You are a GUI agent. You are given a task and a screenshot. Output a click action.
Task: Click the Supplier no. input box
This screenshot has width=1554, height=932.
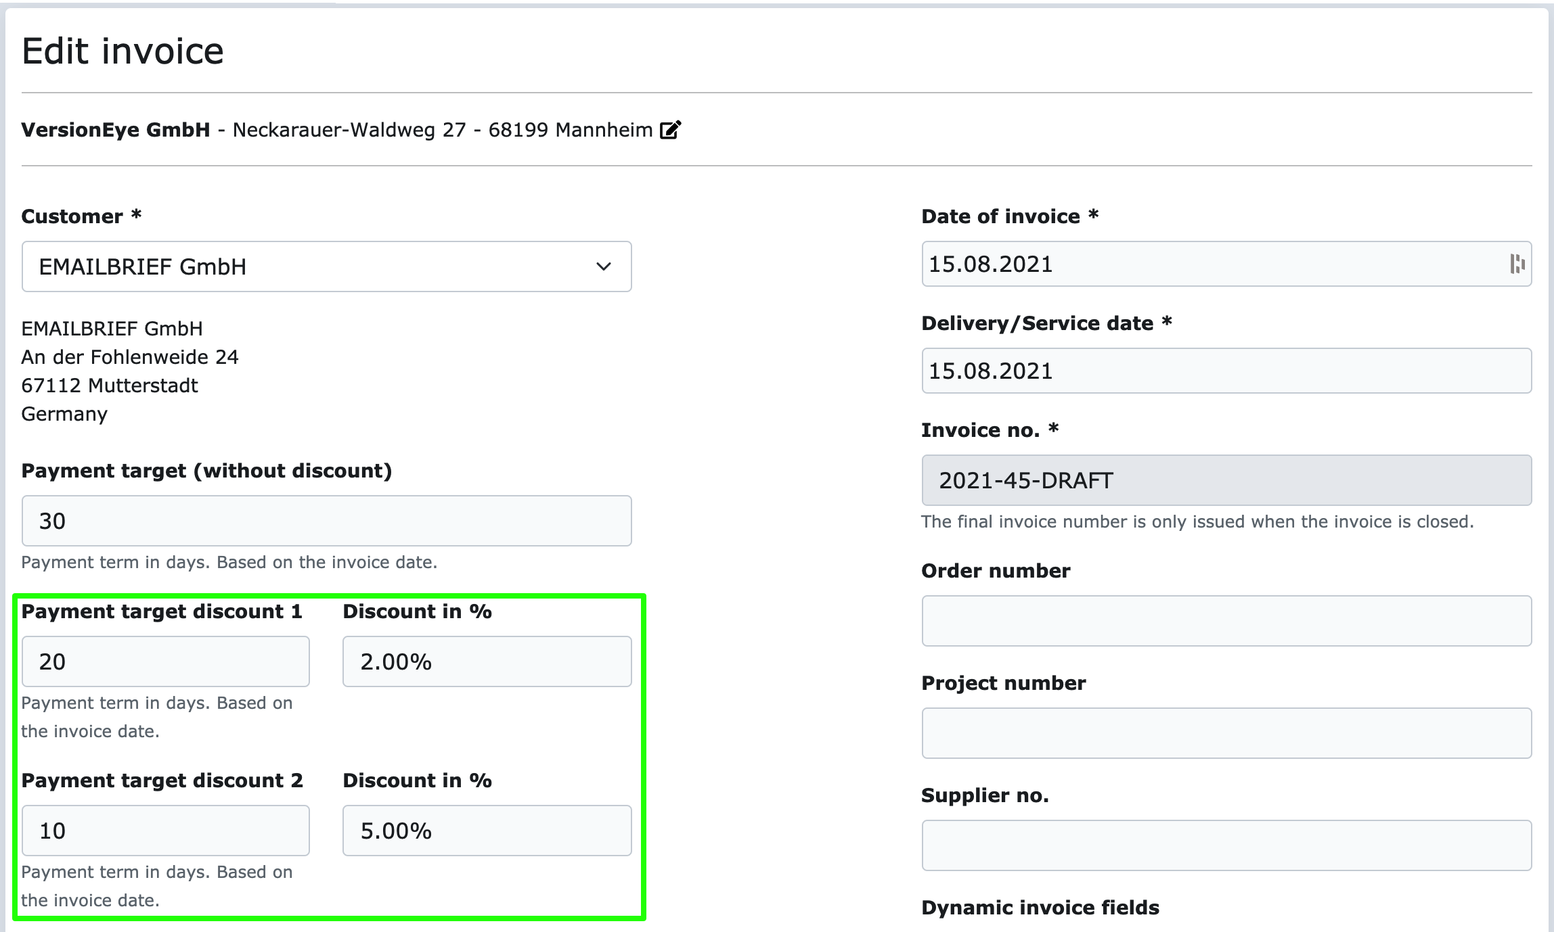[x=1225, y=845]
